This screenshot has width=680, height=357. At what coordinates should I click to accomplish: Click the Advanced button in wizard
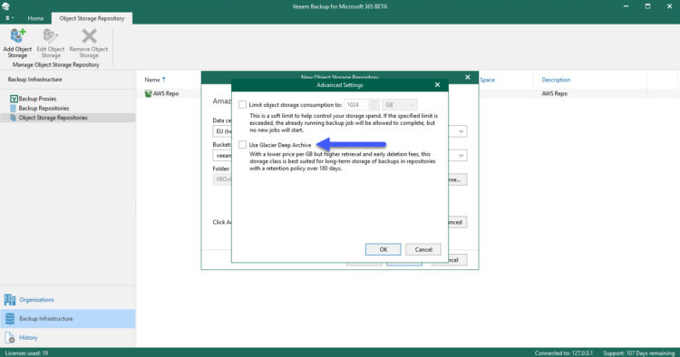pyautogui.click(x=457, y=222)
